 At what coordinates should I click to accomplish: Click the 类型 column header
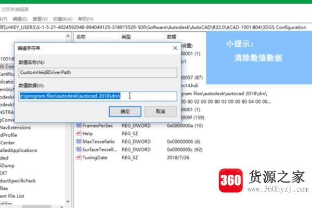126,36
